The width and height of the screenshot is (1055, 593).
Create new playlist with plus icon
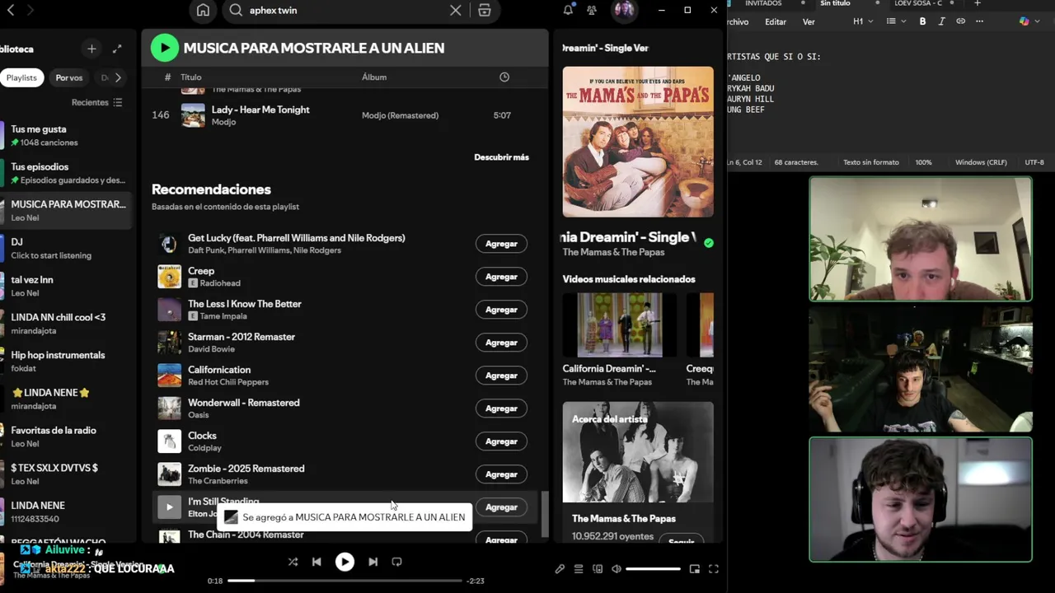click(x=91, y=49)
